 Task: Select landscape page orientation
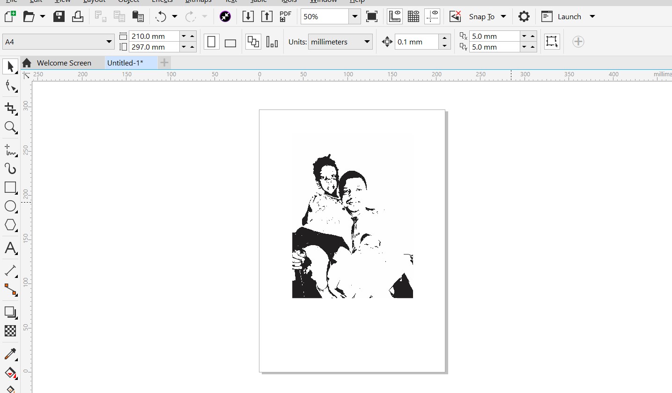tap(230, 42)
